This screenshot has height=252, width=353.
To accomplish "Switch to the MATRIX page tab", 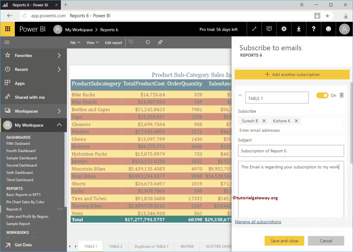I will [187, 246].
